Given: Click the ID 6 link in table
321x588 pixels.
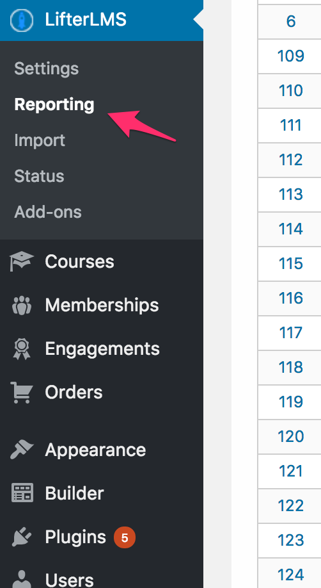Looking at the screenshot, I should click(x=291, y=21).
